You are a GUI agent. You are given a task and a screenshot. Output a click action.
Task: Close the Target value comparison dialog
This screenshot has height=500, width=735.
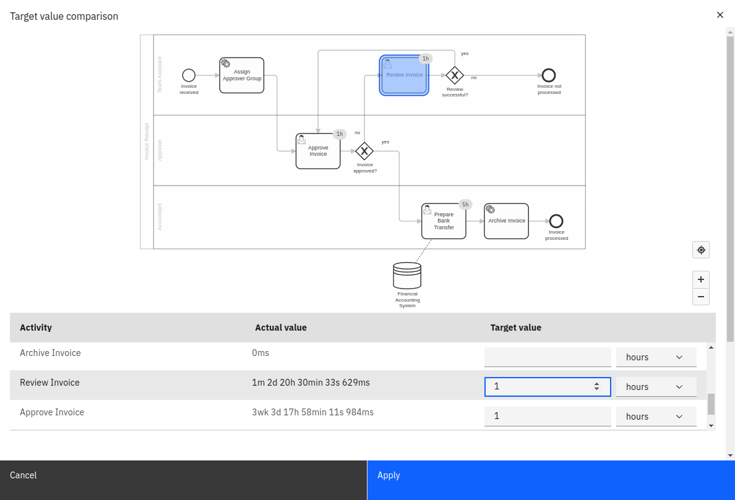pos(720,14)
